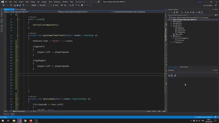The width and height of the screenshot is (219, 123).
Task: Save the current file with the floppy icon
Action: pos(17,5)
